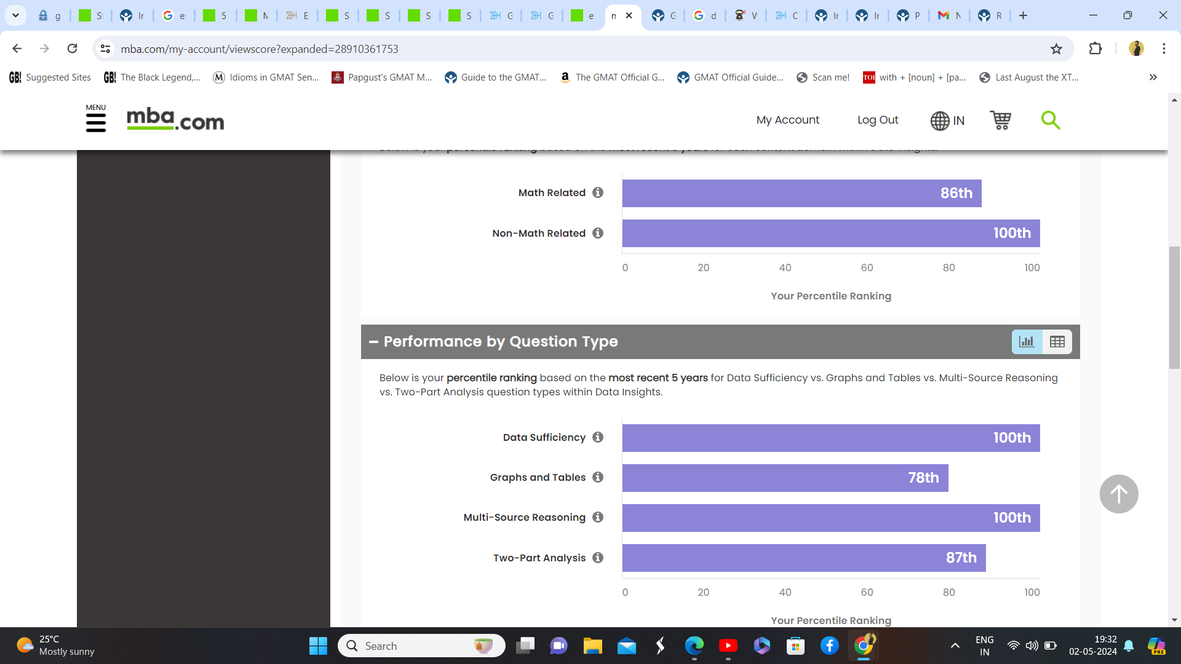Collapse Performance by Question Type section

[373, 342]
